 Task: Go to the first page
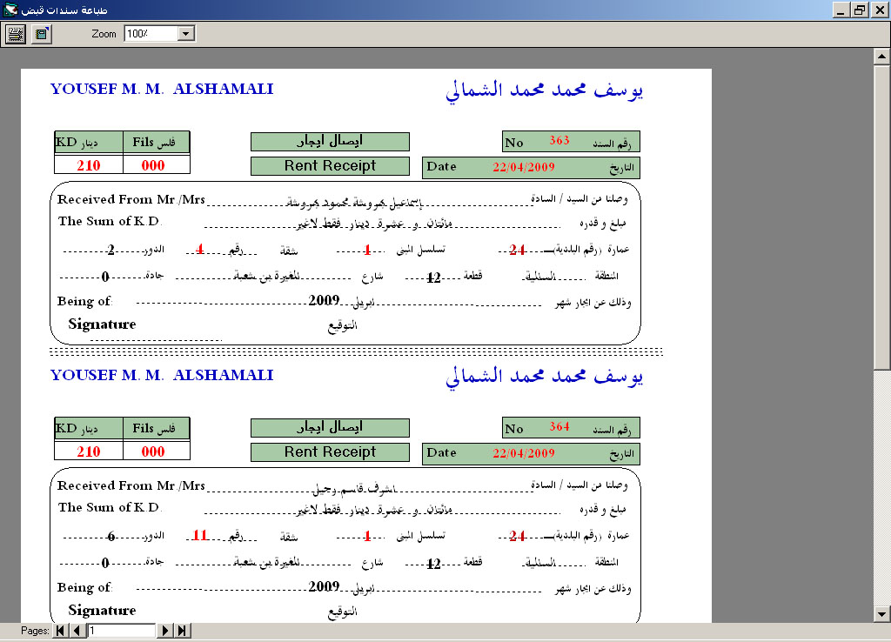click(60, 631)
